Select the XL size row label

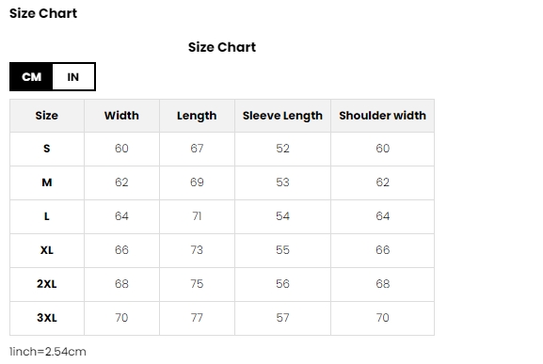pyautogui.click(x=47, y=250)
